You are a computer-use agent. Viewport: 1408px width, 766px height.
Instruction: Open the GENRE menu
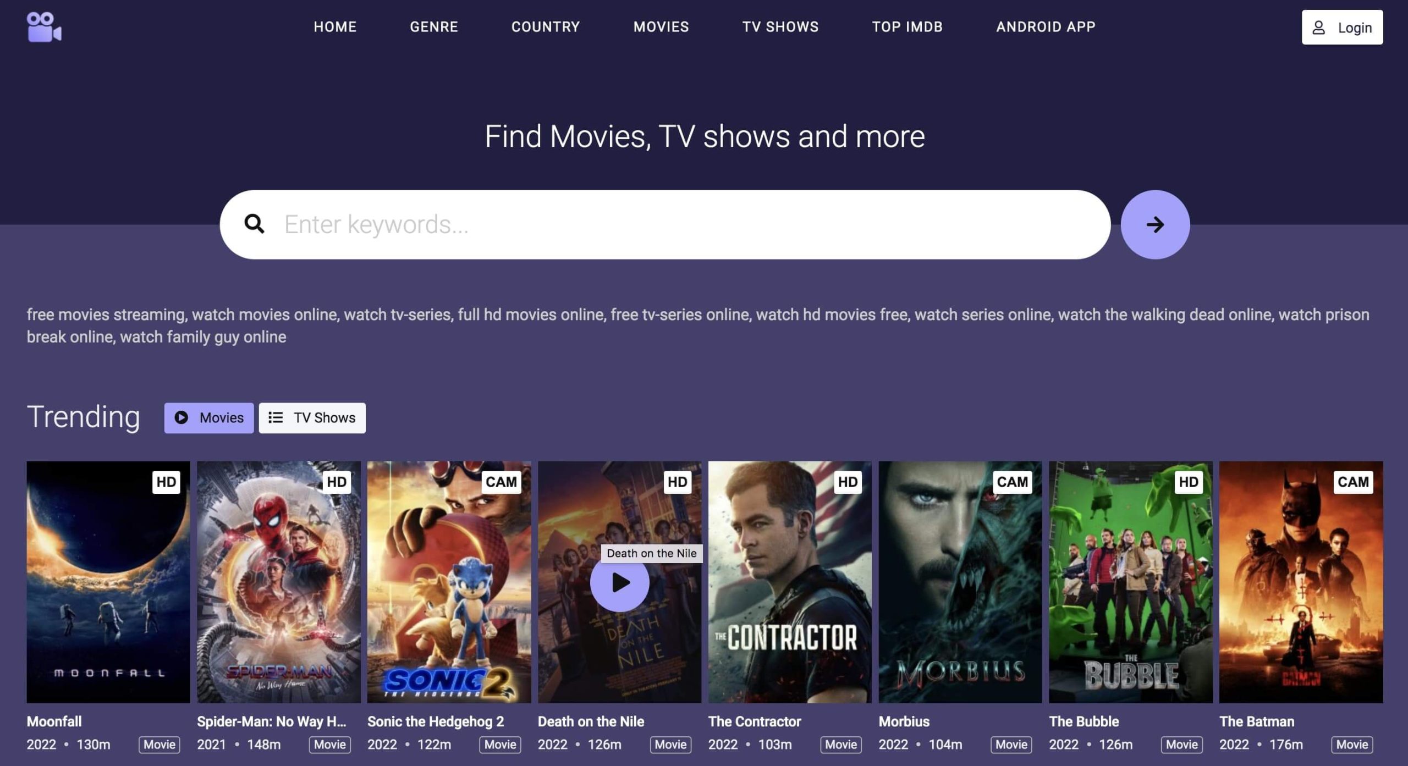tap(434, 26)
